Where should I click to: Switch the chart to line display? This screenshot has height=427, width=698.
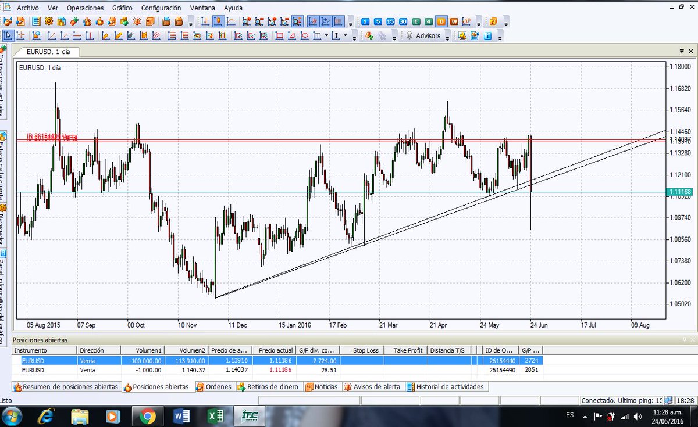(230, 22)
